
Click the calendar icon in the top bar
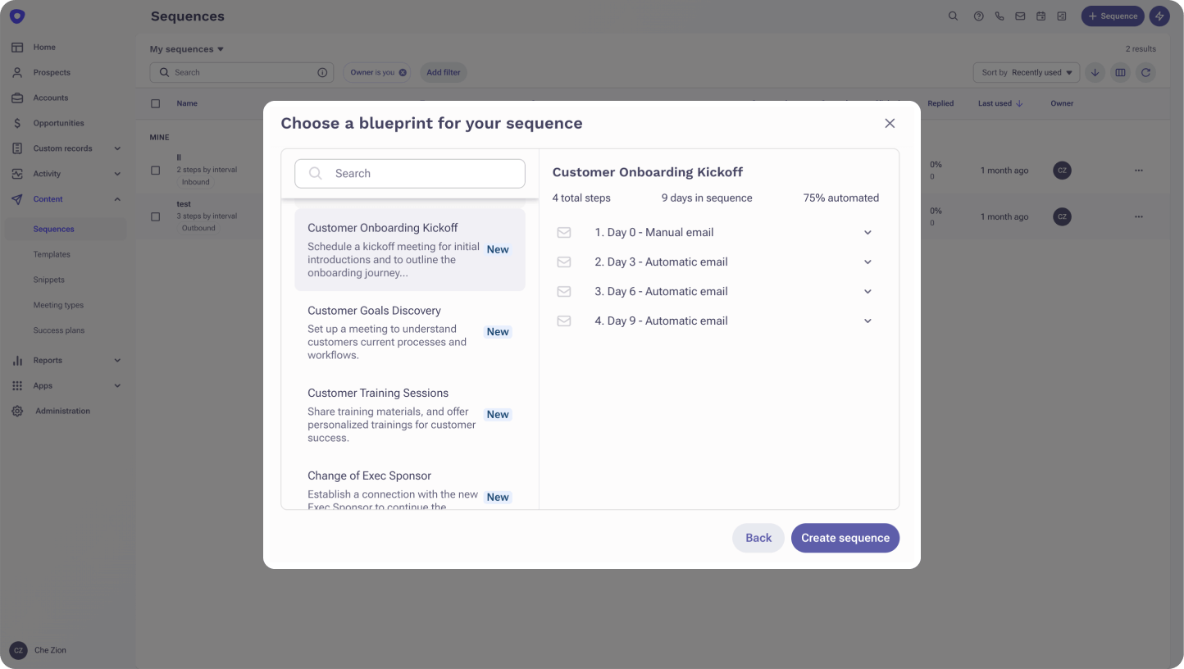coord(1041,16)
